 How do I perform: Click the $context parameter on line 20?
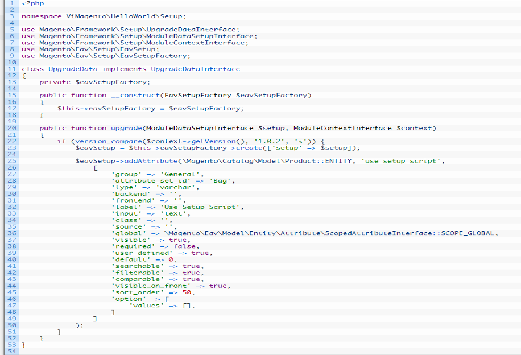click(x=414, y=129)
